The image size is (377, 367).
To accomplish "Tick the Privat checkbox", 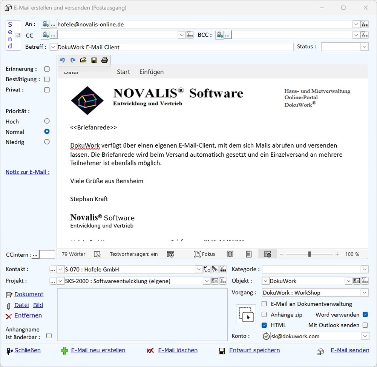I will pos(47,90).
